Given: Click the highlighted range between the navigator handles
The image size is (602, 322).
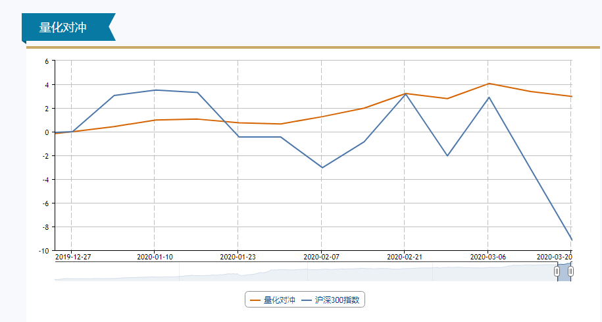Looking at the screenshot, I should click(564, 271).
